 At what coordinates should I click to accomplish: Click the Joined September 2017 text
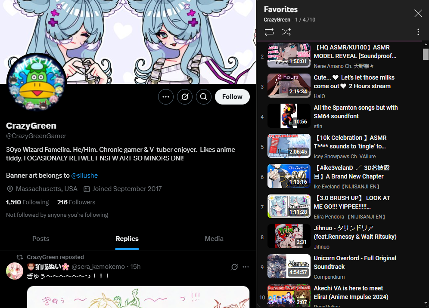127,189
